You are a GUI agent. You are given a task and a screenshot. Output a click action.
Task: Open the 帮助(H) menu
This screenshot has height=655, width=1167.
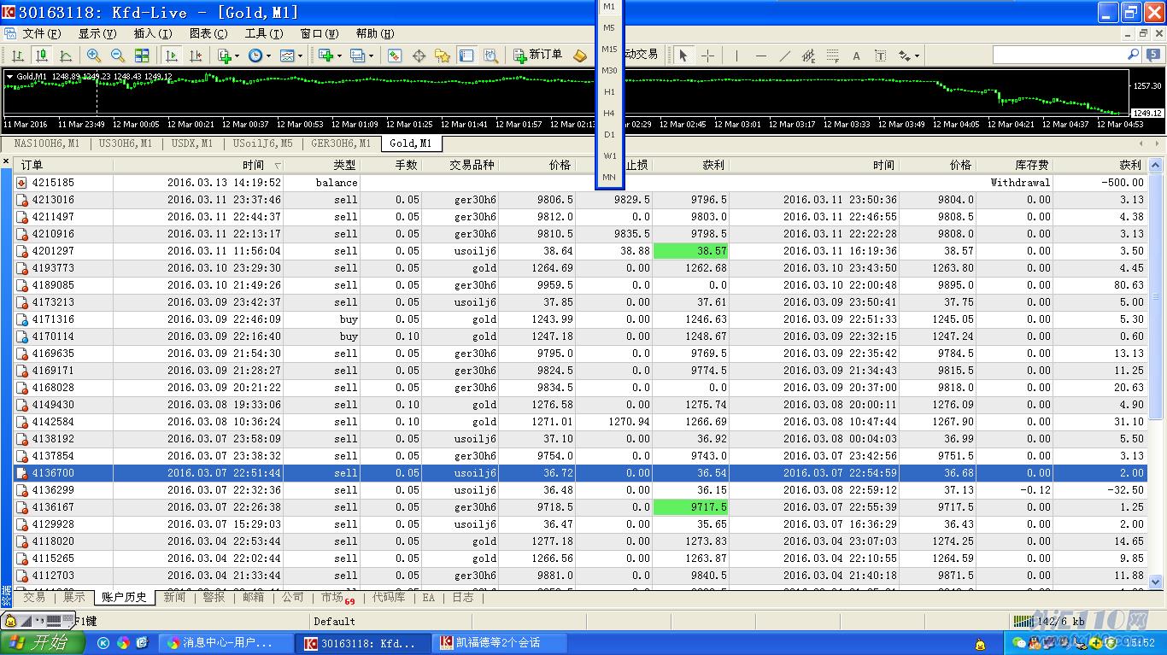375,33
